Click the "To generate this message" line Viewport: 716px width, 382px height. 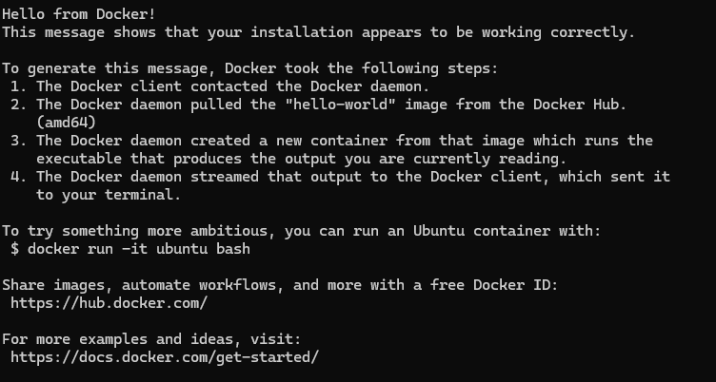[250, 68]
